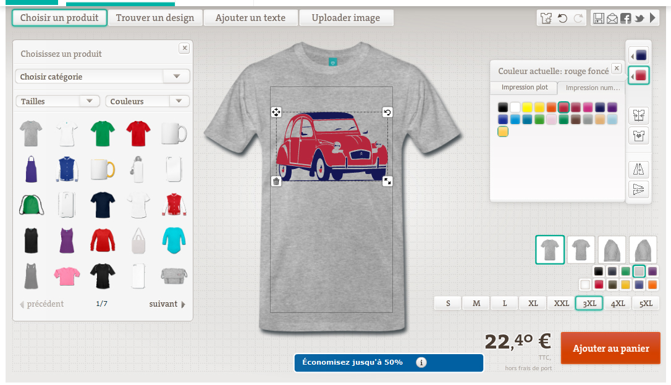Pick the orange print color swatch
This screenshot has width=671, height=385.
click(552, 107)
